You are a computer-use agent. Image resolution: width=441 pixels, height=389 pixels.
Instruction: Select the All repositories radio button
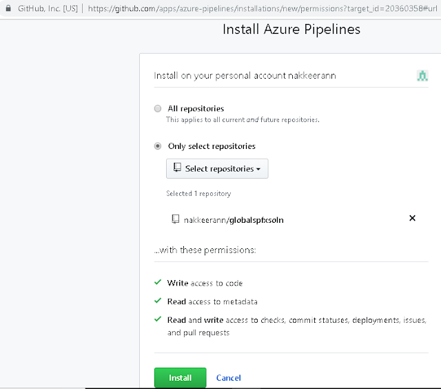coord(158,108)
